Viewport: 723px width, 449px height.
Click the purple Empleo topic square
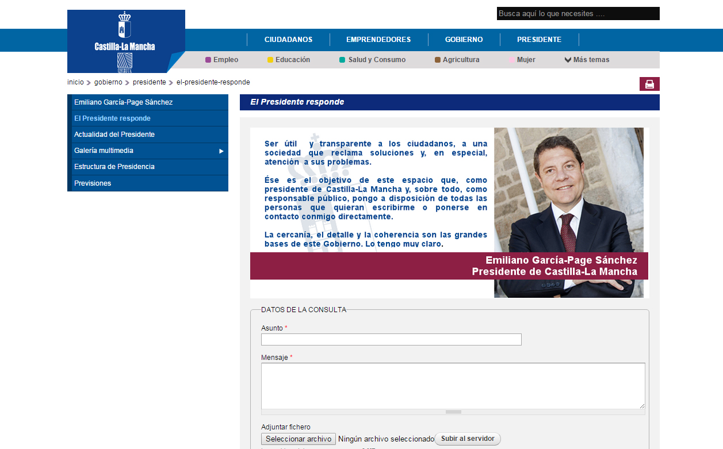tap(208, 60)
